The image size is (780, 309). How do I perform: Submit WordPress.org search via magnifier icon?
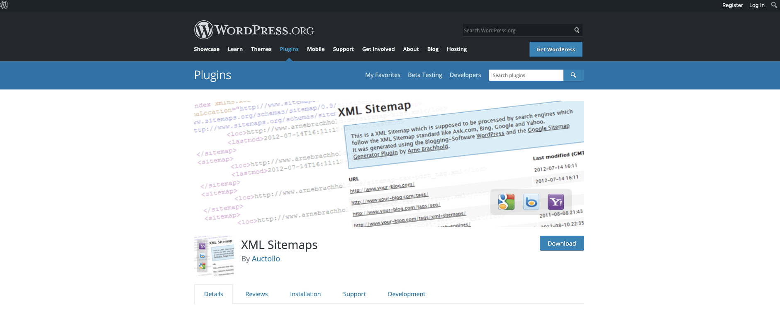tap(577, 30)
